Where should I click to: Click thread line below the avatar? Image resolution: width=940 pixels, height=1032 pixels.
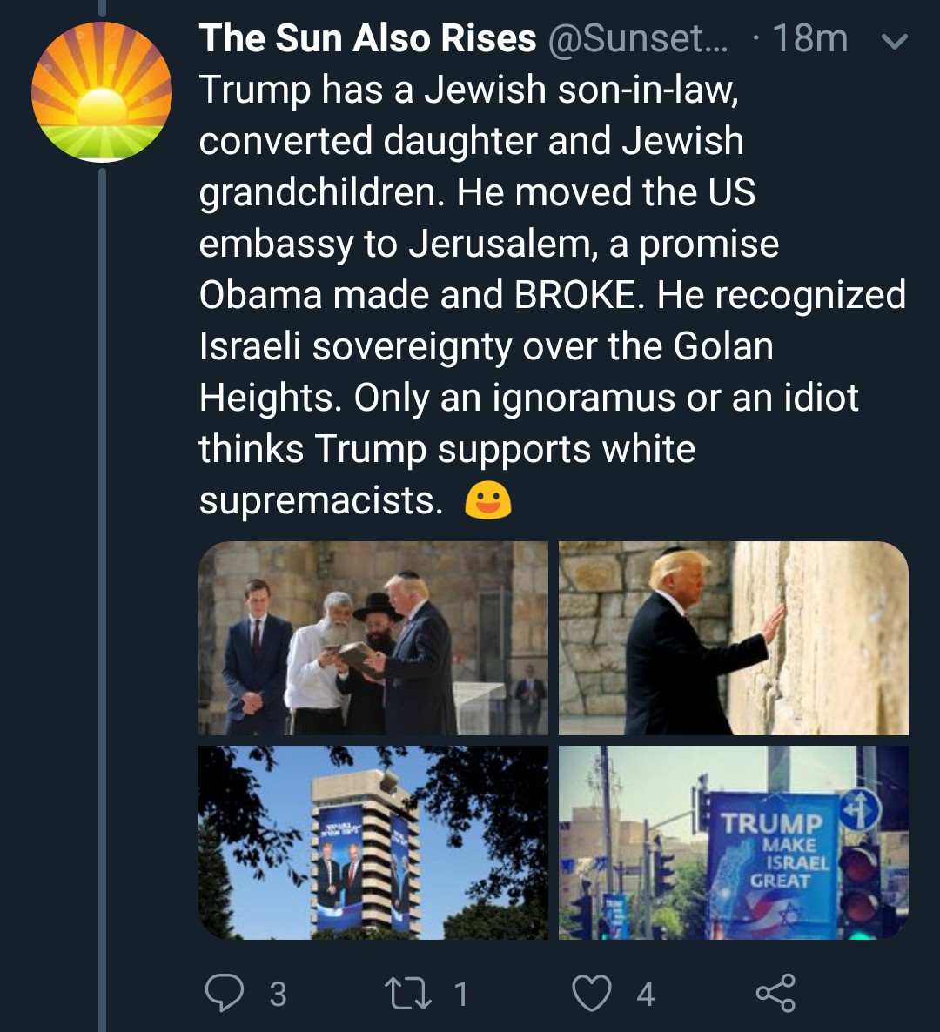[102, 609]
